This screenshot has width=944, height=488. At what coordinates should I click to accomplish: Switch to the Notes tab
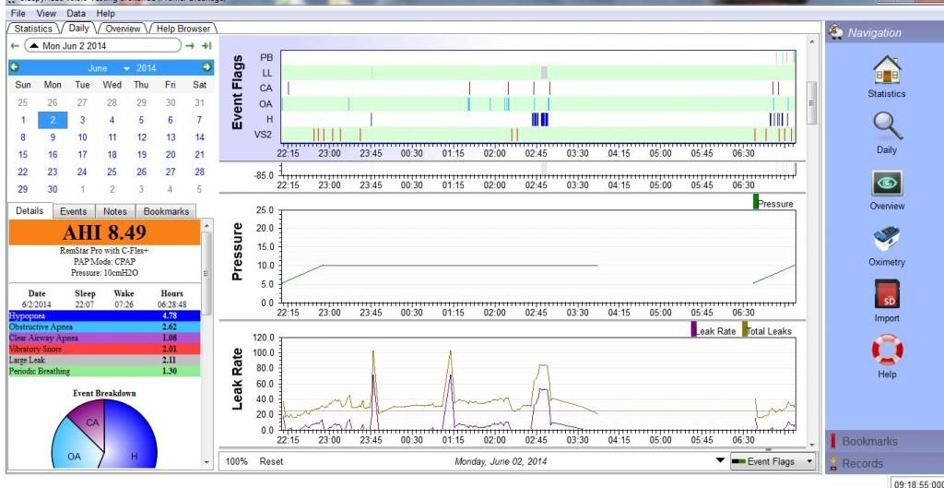coord(115,211)
